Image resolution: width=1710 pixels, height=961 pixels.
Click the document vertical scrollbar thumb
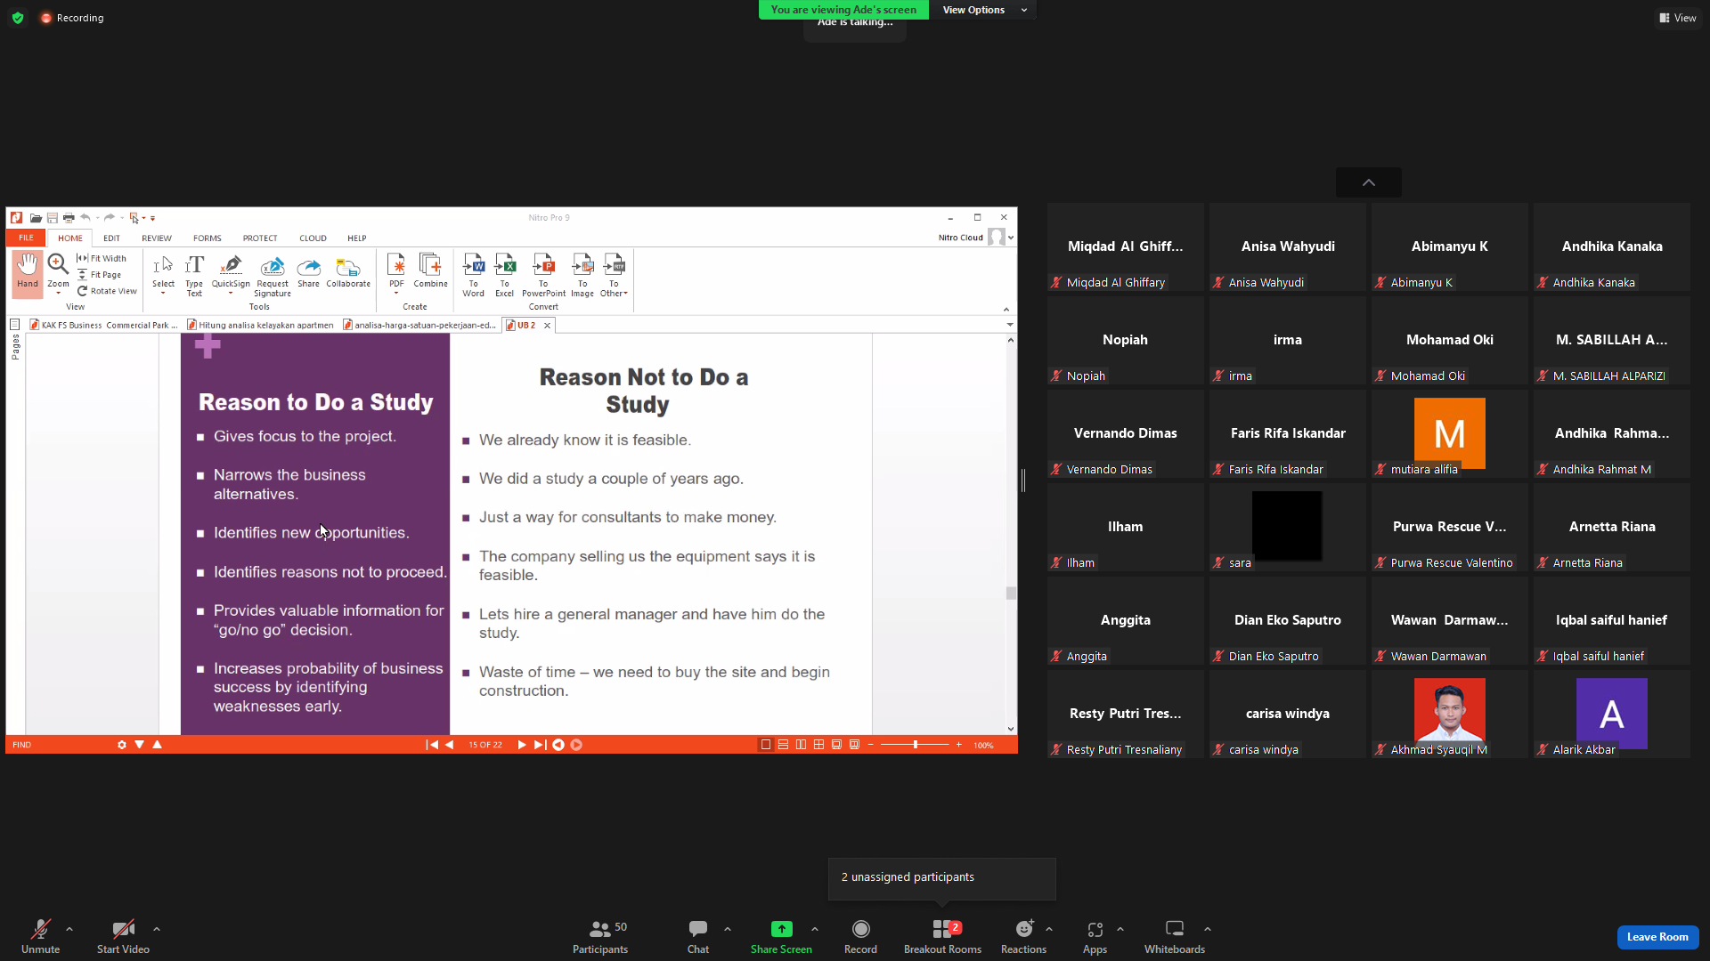(1011, 593)
